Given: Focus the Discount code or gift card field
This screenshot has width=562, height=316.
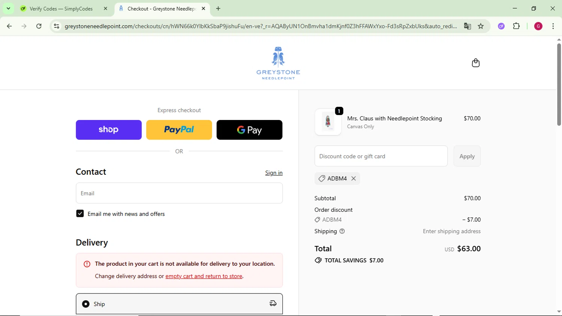Looking at the screenshot, I should pos(381,156).
